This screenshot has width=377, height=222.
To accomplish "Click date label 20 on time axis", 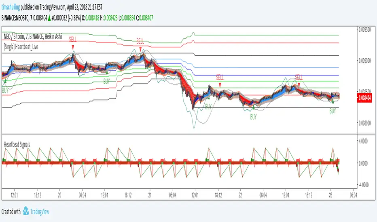I will [x=59, y=195].
